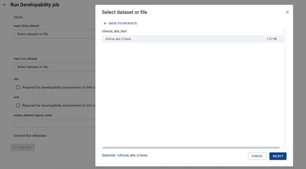This screenshot has width=306, height=169.
Task: Click the inputs section label
Action: pyautogui.click(x=18, y=17)
